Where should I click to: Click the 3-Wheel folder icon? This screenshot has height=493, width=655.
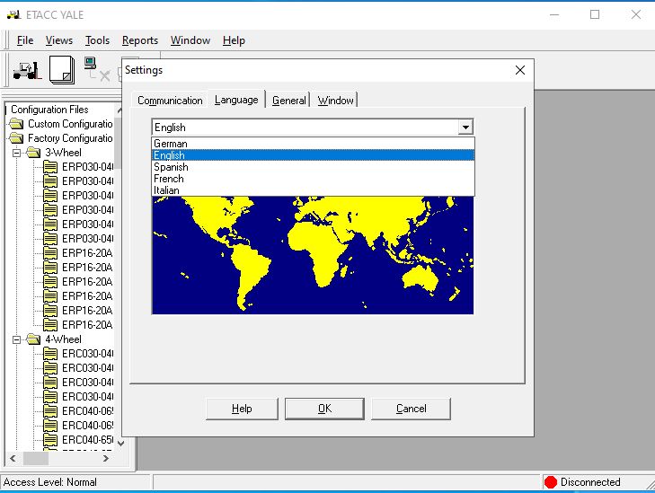(x=33, y=153)
